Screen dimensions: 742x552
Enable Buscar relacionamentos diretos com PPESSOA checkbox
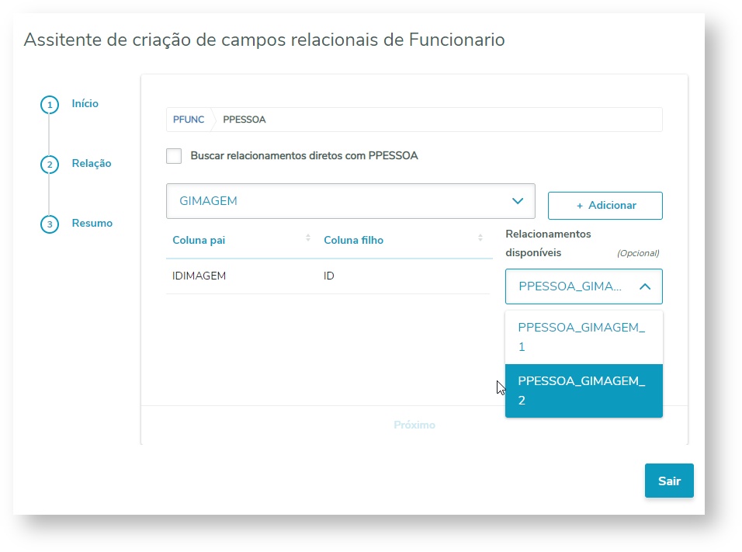click(174, 156)
